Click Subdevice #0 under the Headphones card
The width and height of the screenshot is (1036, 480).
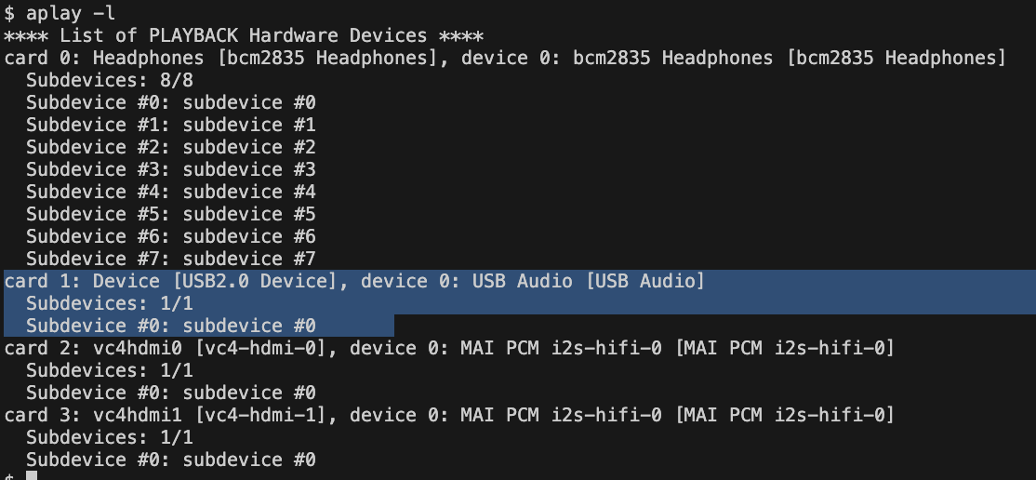click(x=171, y=102)
